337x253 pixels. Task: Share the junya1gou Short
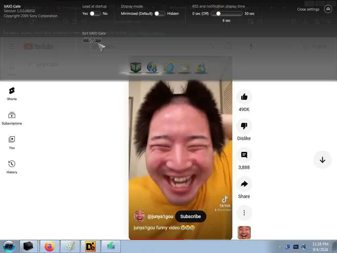(x=244, y=184)
